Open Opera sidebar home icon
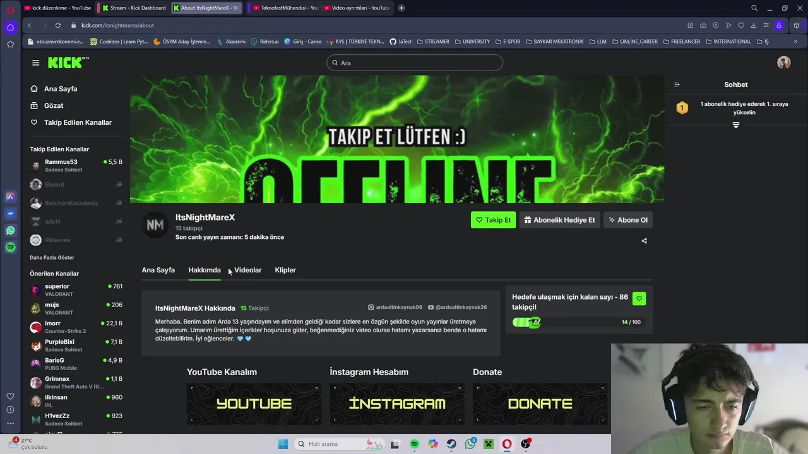808x454 pixels. pos(10,27)
